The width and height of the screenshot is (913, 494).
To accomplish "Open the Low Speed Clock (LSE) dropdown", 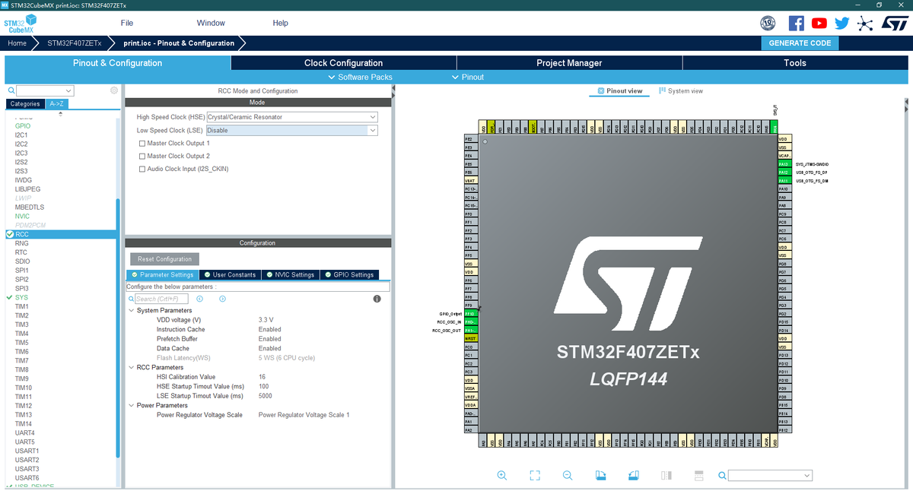I will pyautogui.click(x=372, y=130).
